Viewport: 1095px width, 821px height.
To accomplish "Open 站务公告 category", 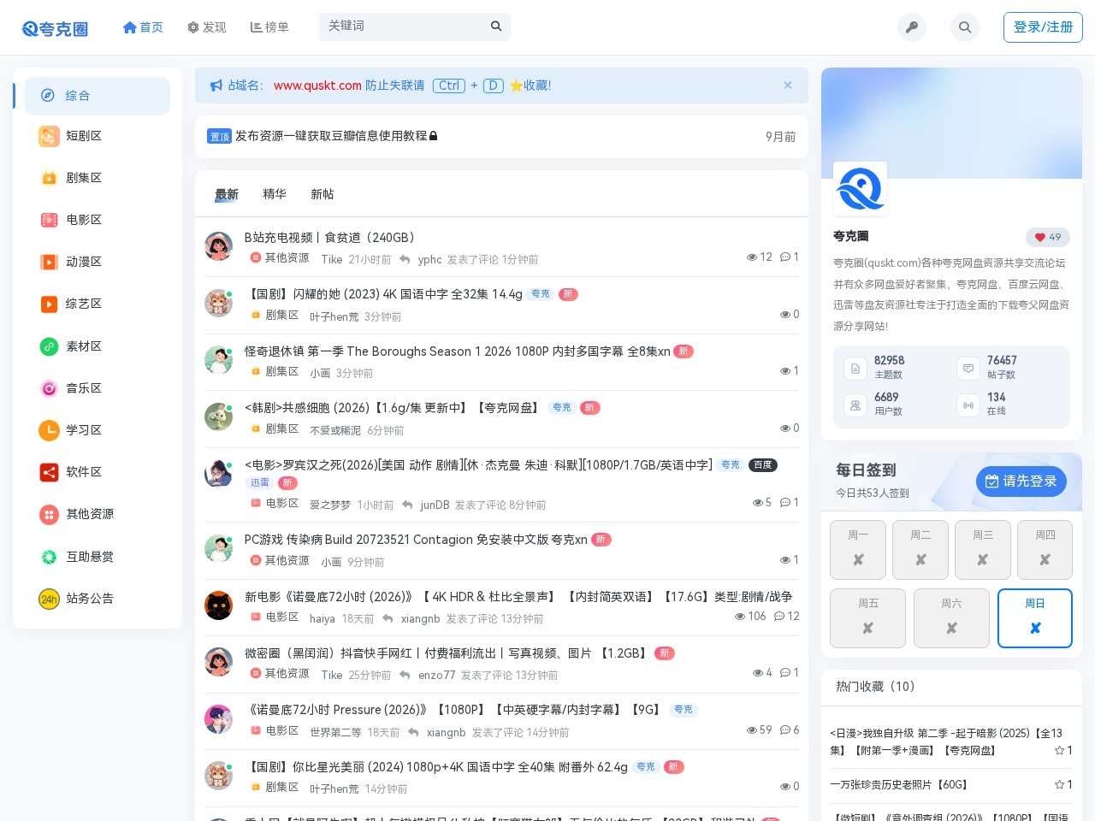I will 98,599.
